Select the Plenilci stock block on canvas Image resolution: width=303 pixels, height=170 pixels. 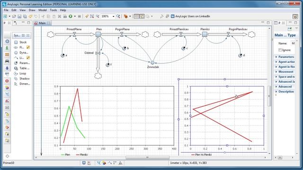point(205,34)
